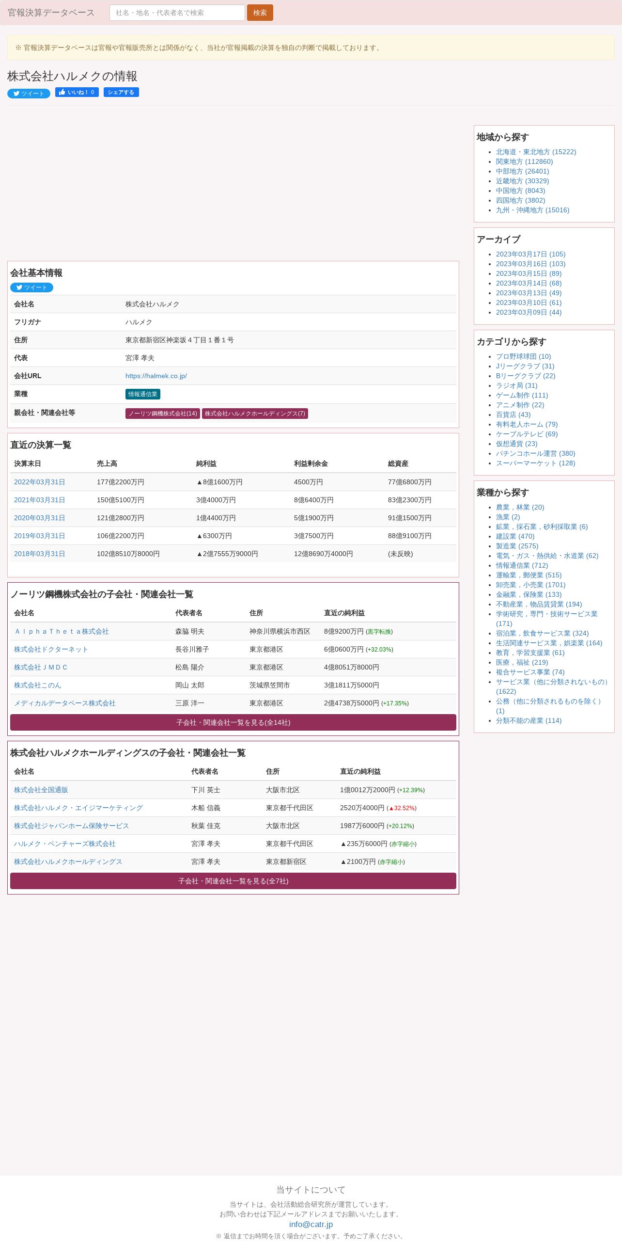Screen dimensions: 622x1245
Task: Click the info@catr.jp email link
Action: pos(311,1224)
